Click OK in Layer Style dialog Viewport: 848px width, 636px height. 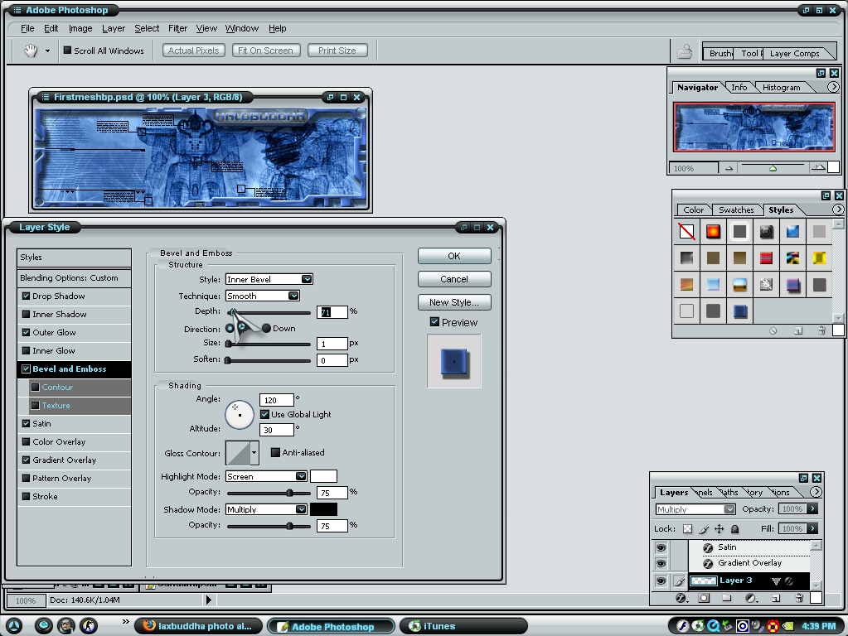[x=454, y=256]
